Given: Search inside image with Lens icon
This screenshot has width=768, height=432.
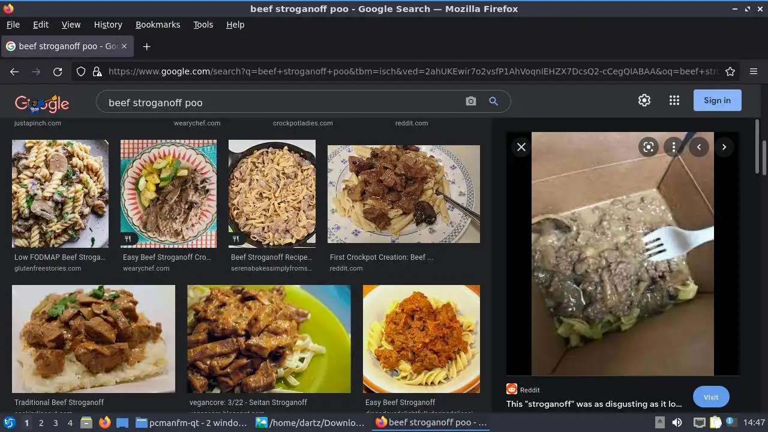Looking at the screenshot, I should (649, 147).
